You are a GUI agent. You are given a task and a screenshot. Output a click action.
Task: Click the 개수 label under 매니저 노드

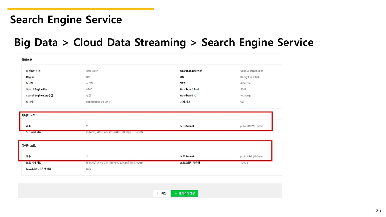(28, 126)
